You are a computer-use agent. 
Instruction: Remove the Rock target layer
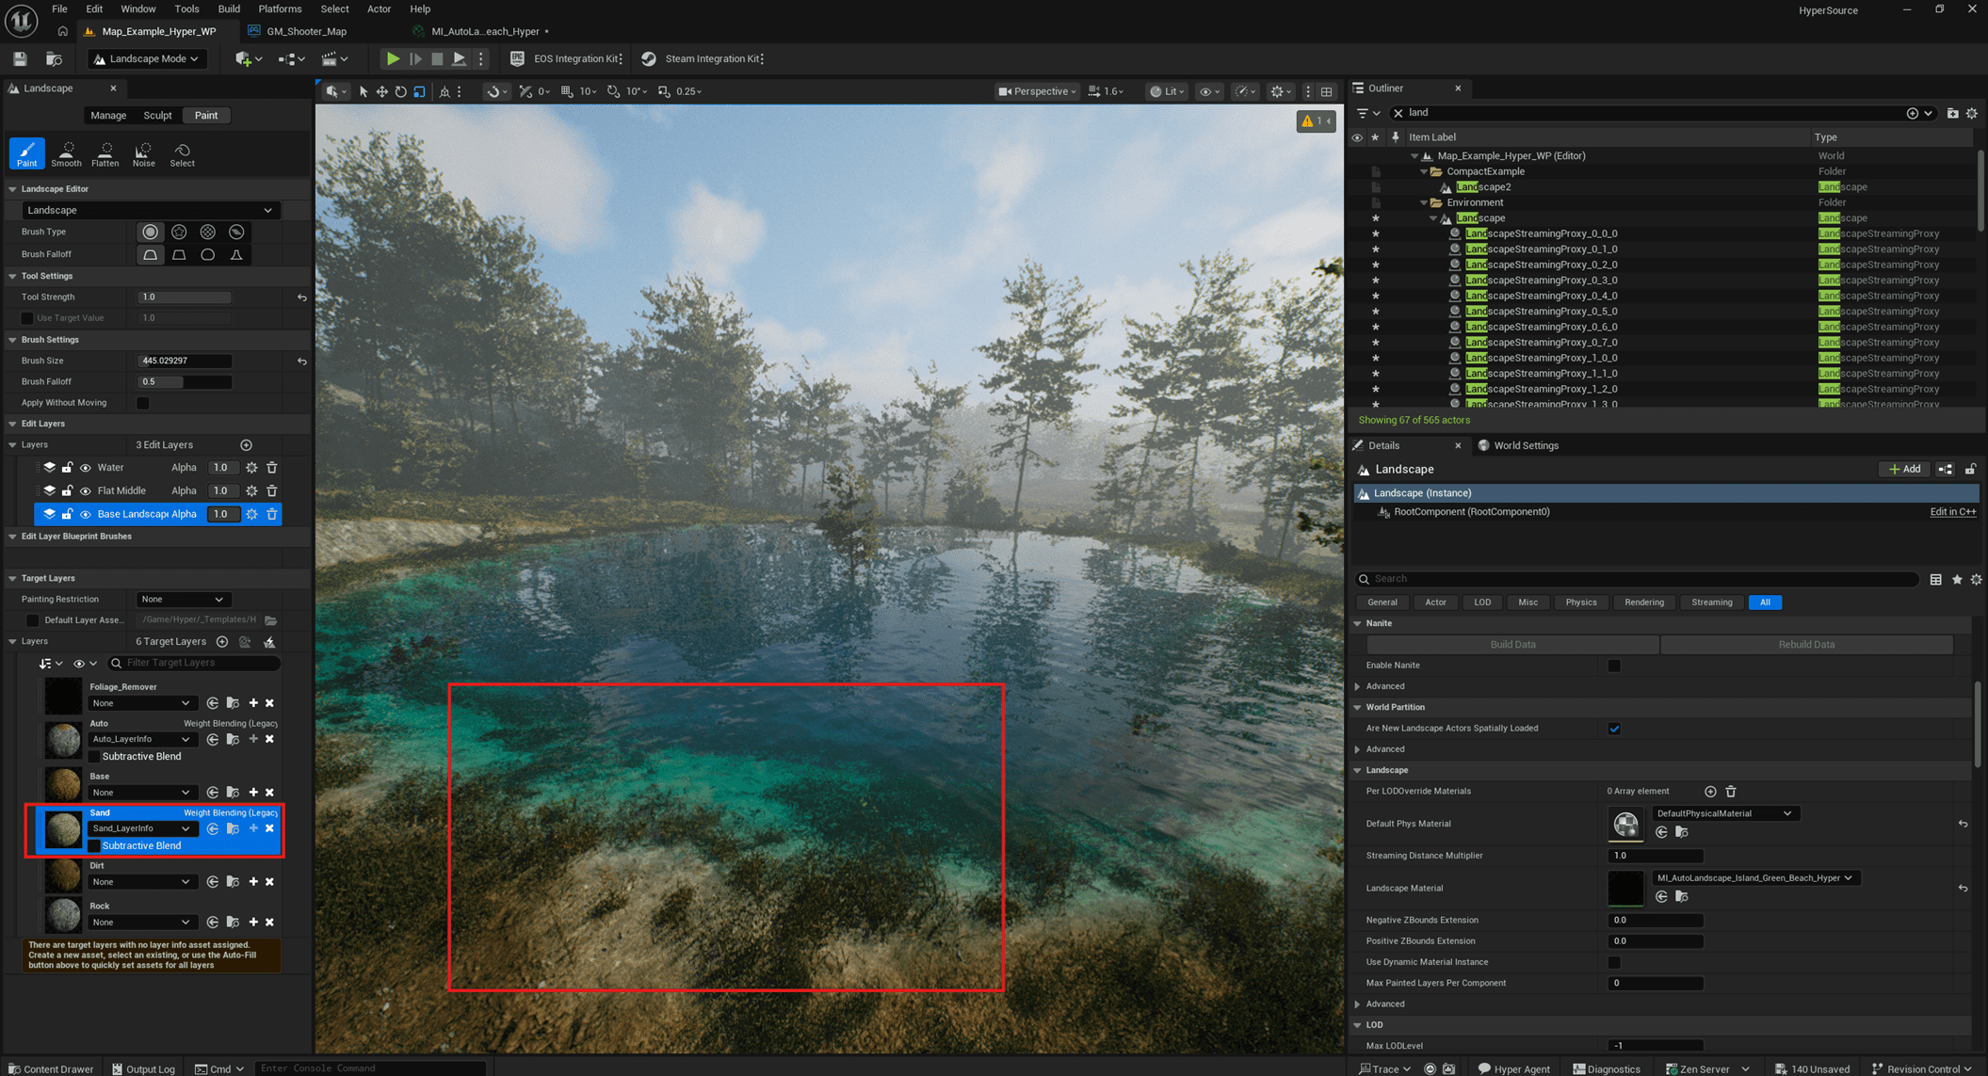click(269, 922)
